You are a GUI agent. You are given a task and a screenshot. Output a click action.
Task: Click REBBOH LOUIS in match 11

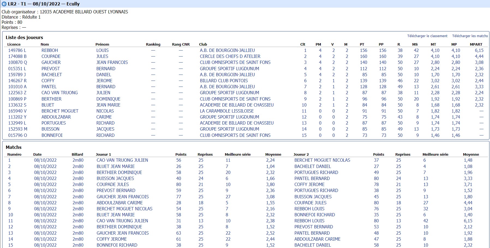[x=309, y=221]
